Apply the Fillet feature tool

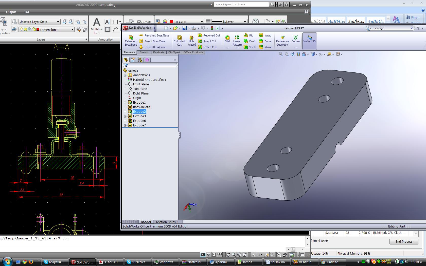pyautogui.click(x=227, y=39)
